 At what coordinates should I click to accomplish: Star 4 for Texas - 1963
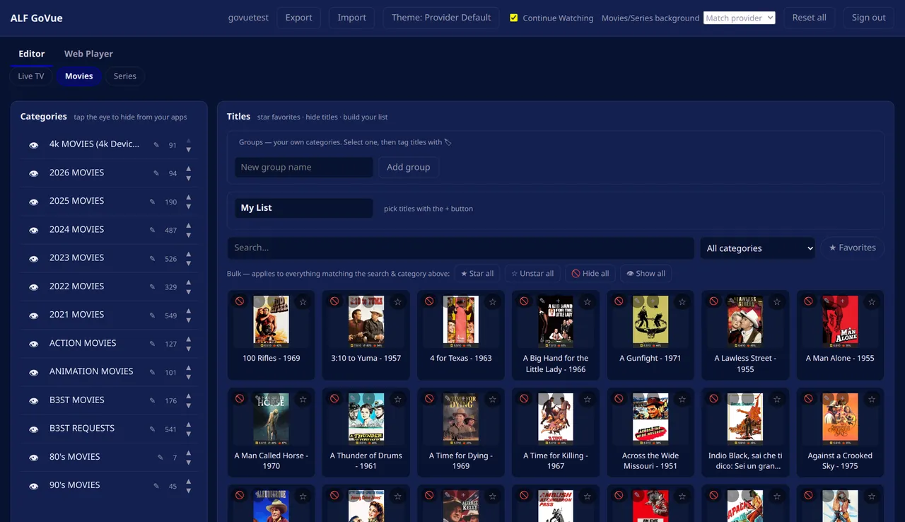pos(493,302)
